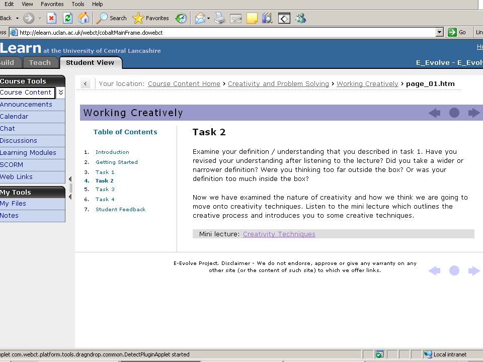The height and width of the screenshot is (362, 483).
Task: Open the View menu
Action: 27,4
